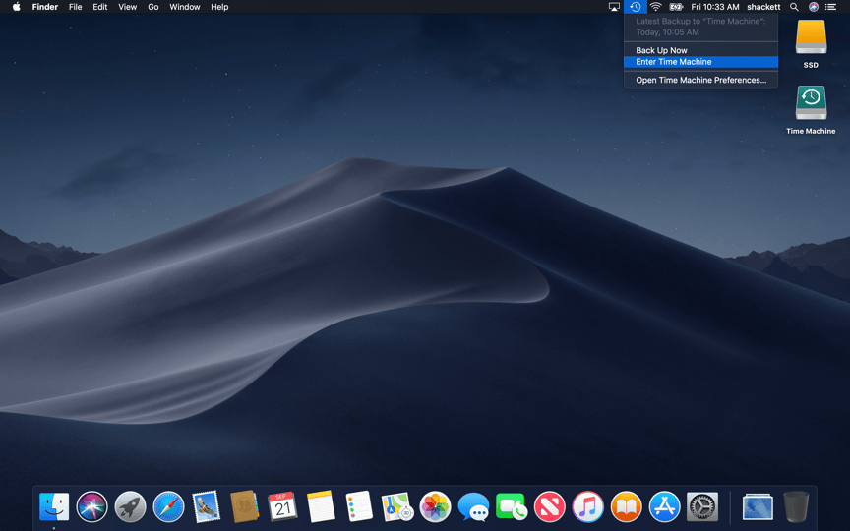This screenshot has height=531, width=850.
Task: Open System Preferences from the Dock
Action: click(x=702, y=506)
